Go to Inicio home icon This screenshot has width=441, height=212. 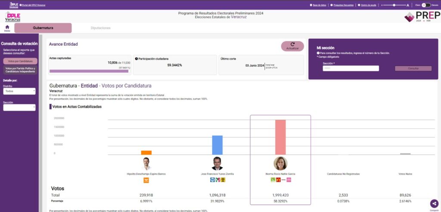(7, 28)
